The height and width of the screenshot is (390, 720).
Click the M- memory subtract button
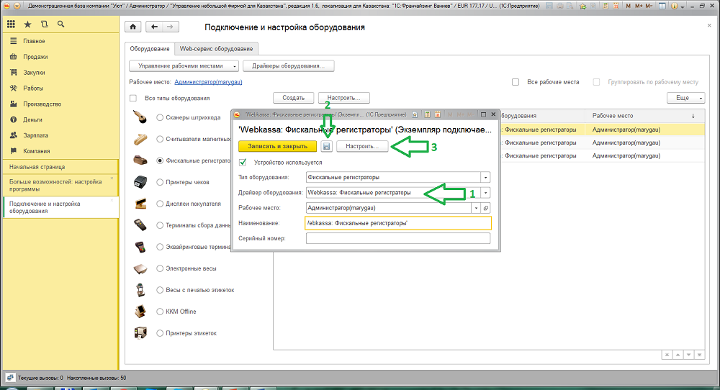point(649,6)
